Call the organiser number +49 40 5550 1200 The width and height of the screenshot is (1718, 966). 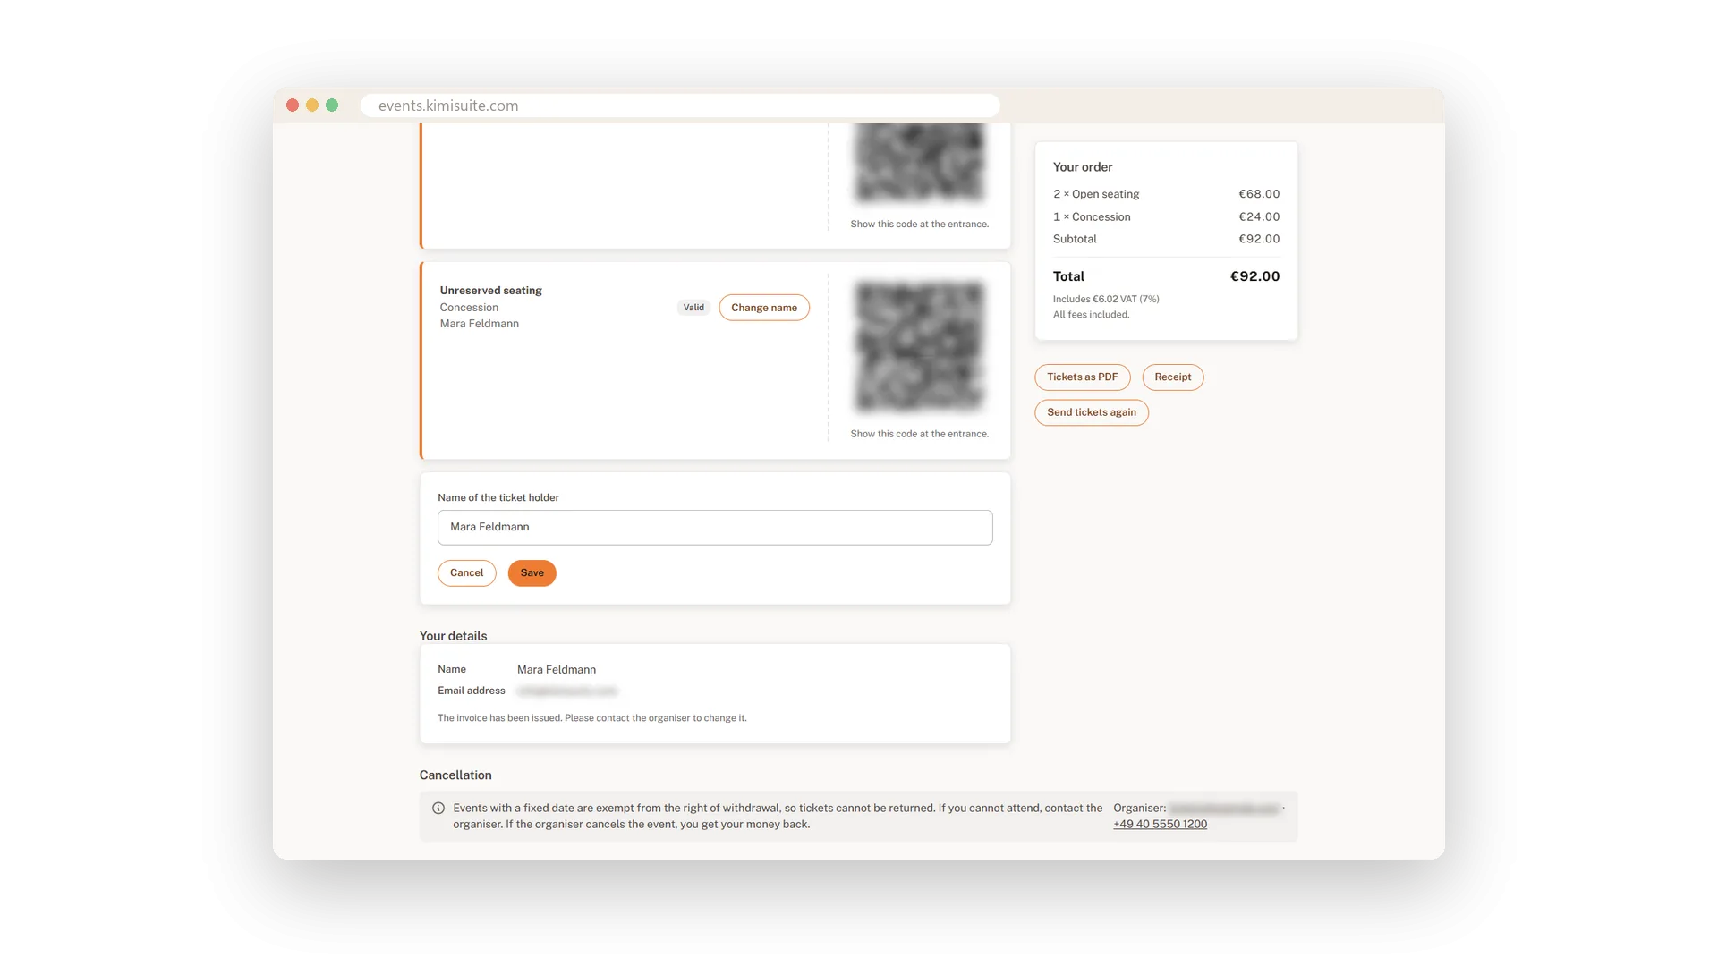1160,825
